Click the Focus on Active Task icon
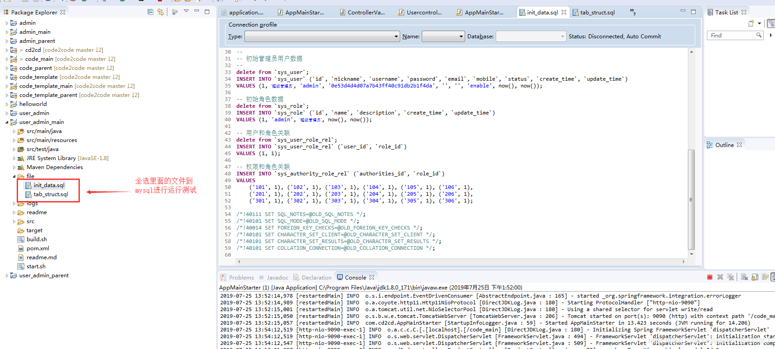The image size is (775, 349). [175, 12]
